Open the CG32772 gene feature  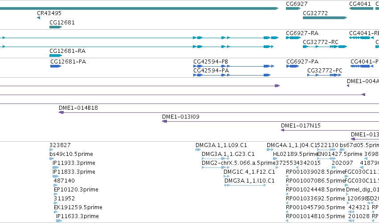pos(325,18)
